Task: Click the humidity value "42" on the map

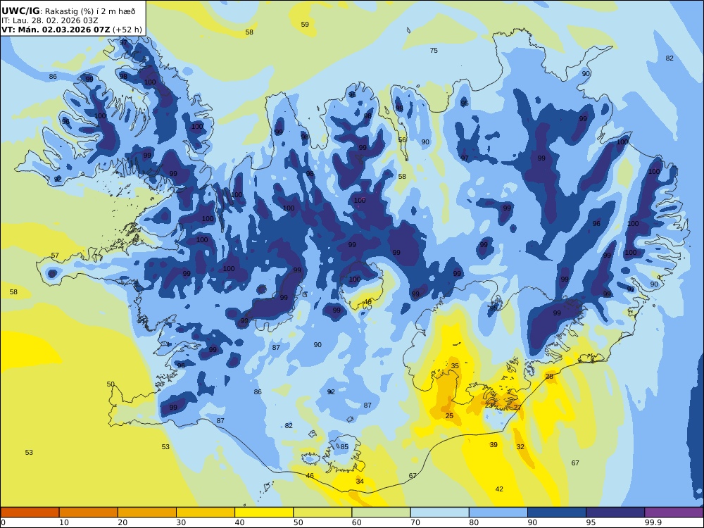Action: point(499,489)
